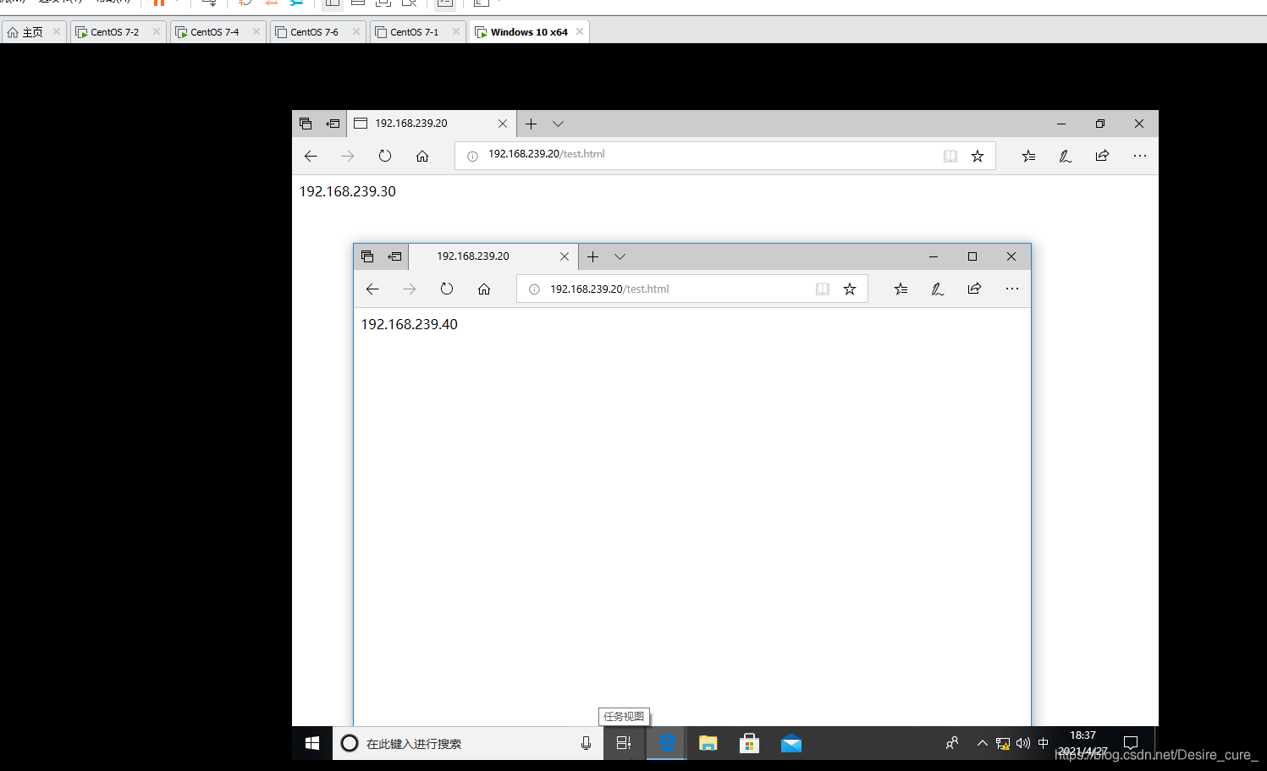Close tab in rear Edge window
Viewport: 1267px width, 771px height.
(x=503, y=124)
